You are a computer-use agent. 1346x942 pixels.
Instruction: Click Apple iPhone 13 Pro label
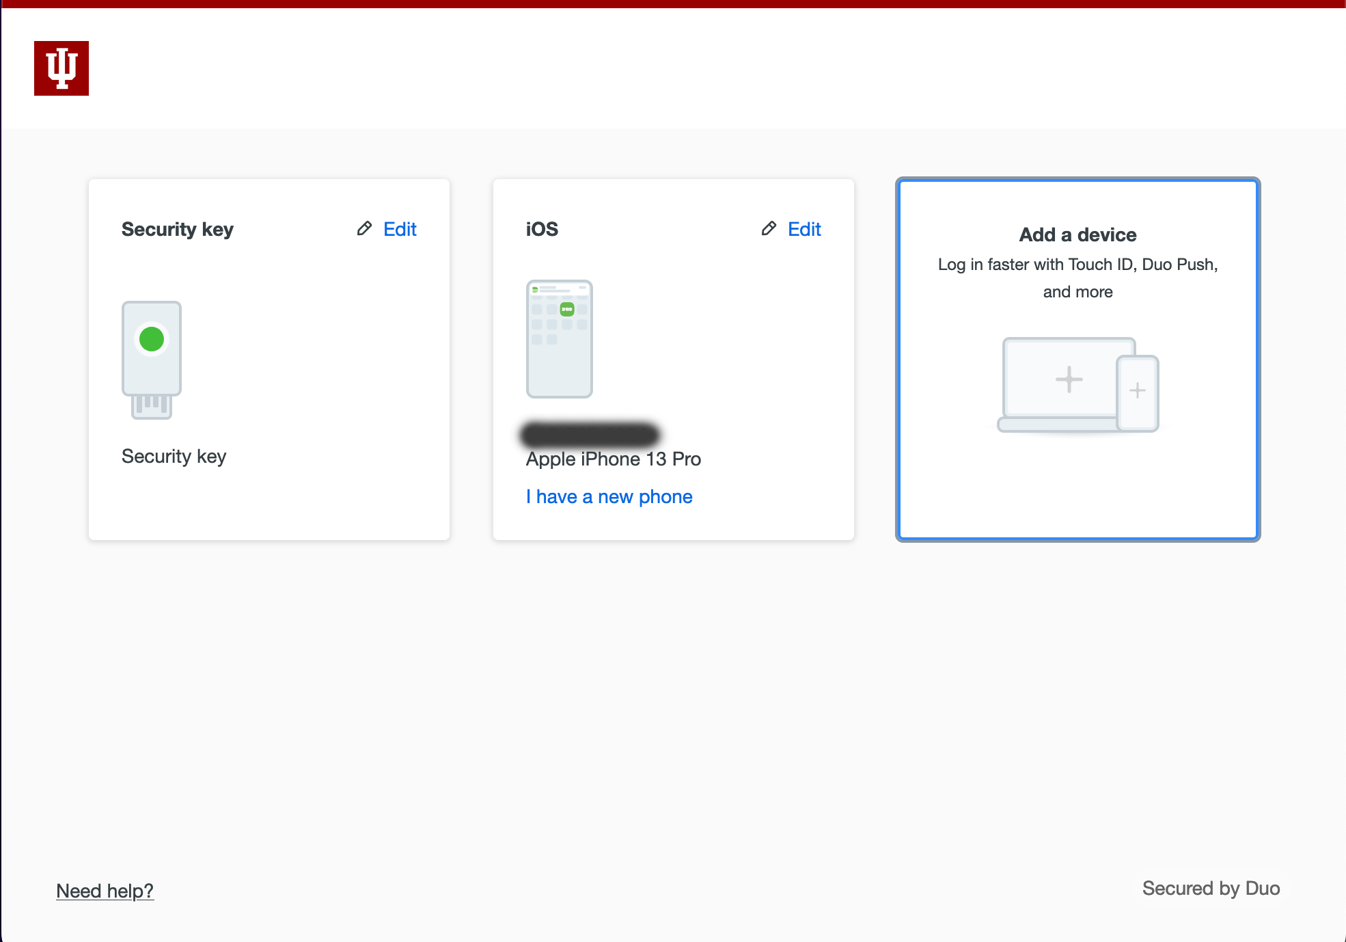click(613, 459)
